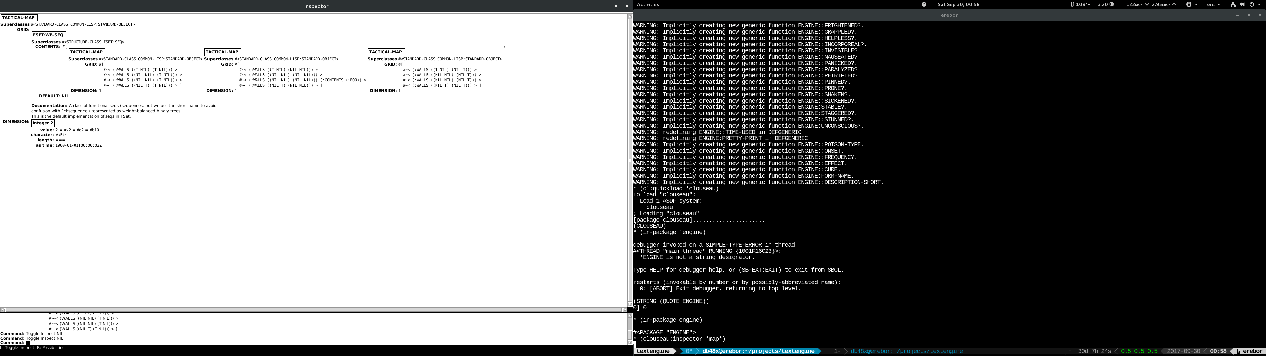Click (ql:quickload 'clouseau) line in terminal
Image resolution: width=1266 pixels, height=356 pixels.
tap(676, 188)
